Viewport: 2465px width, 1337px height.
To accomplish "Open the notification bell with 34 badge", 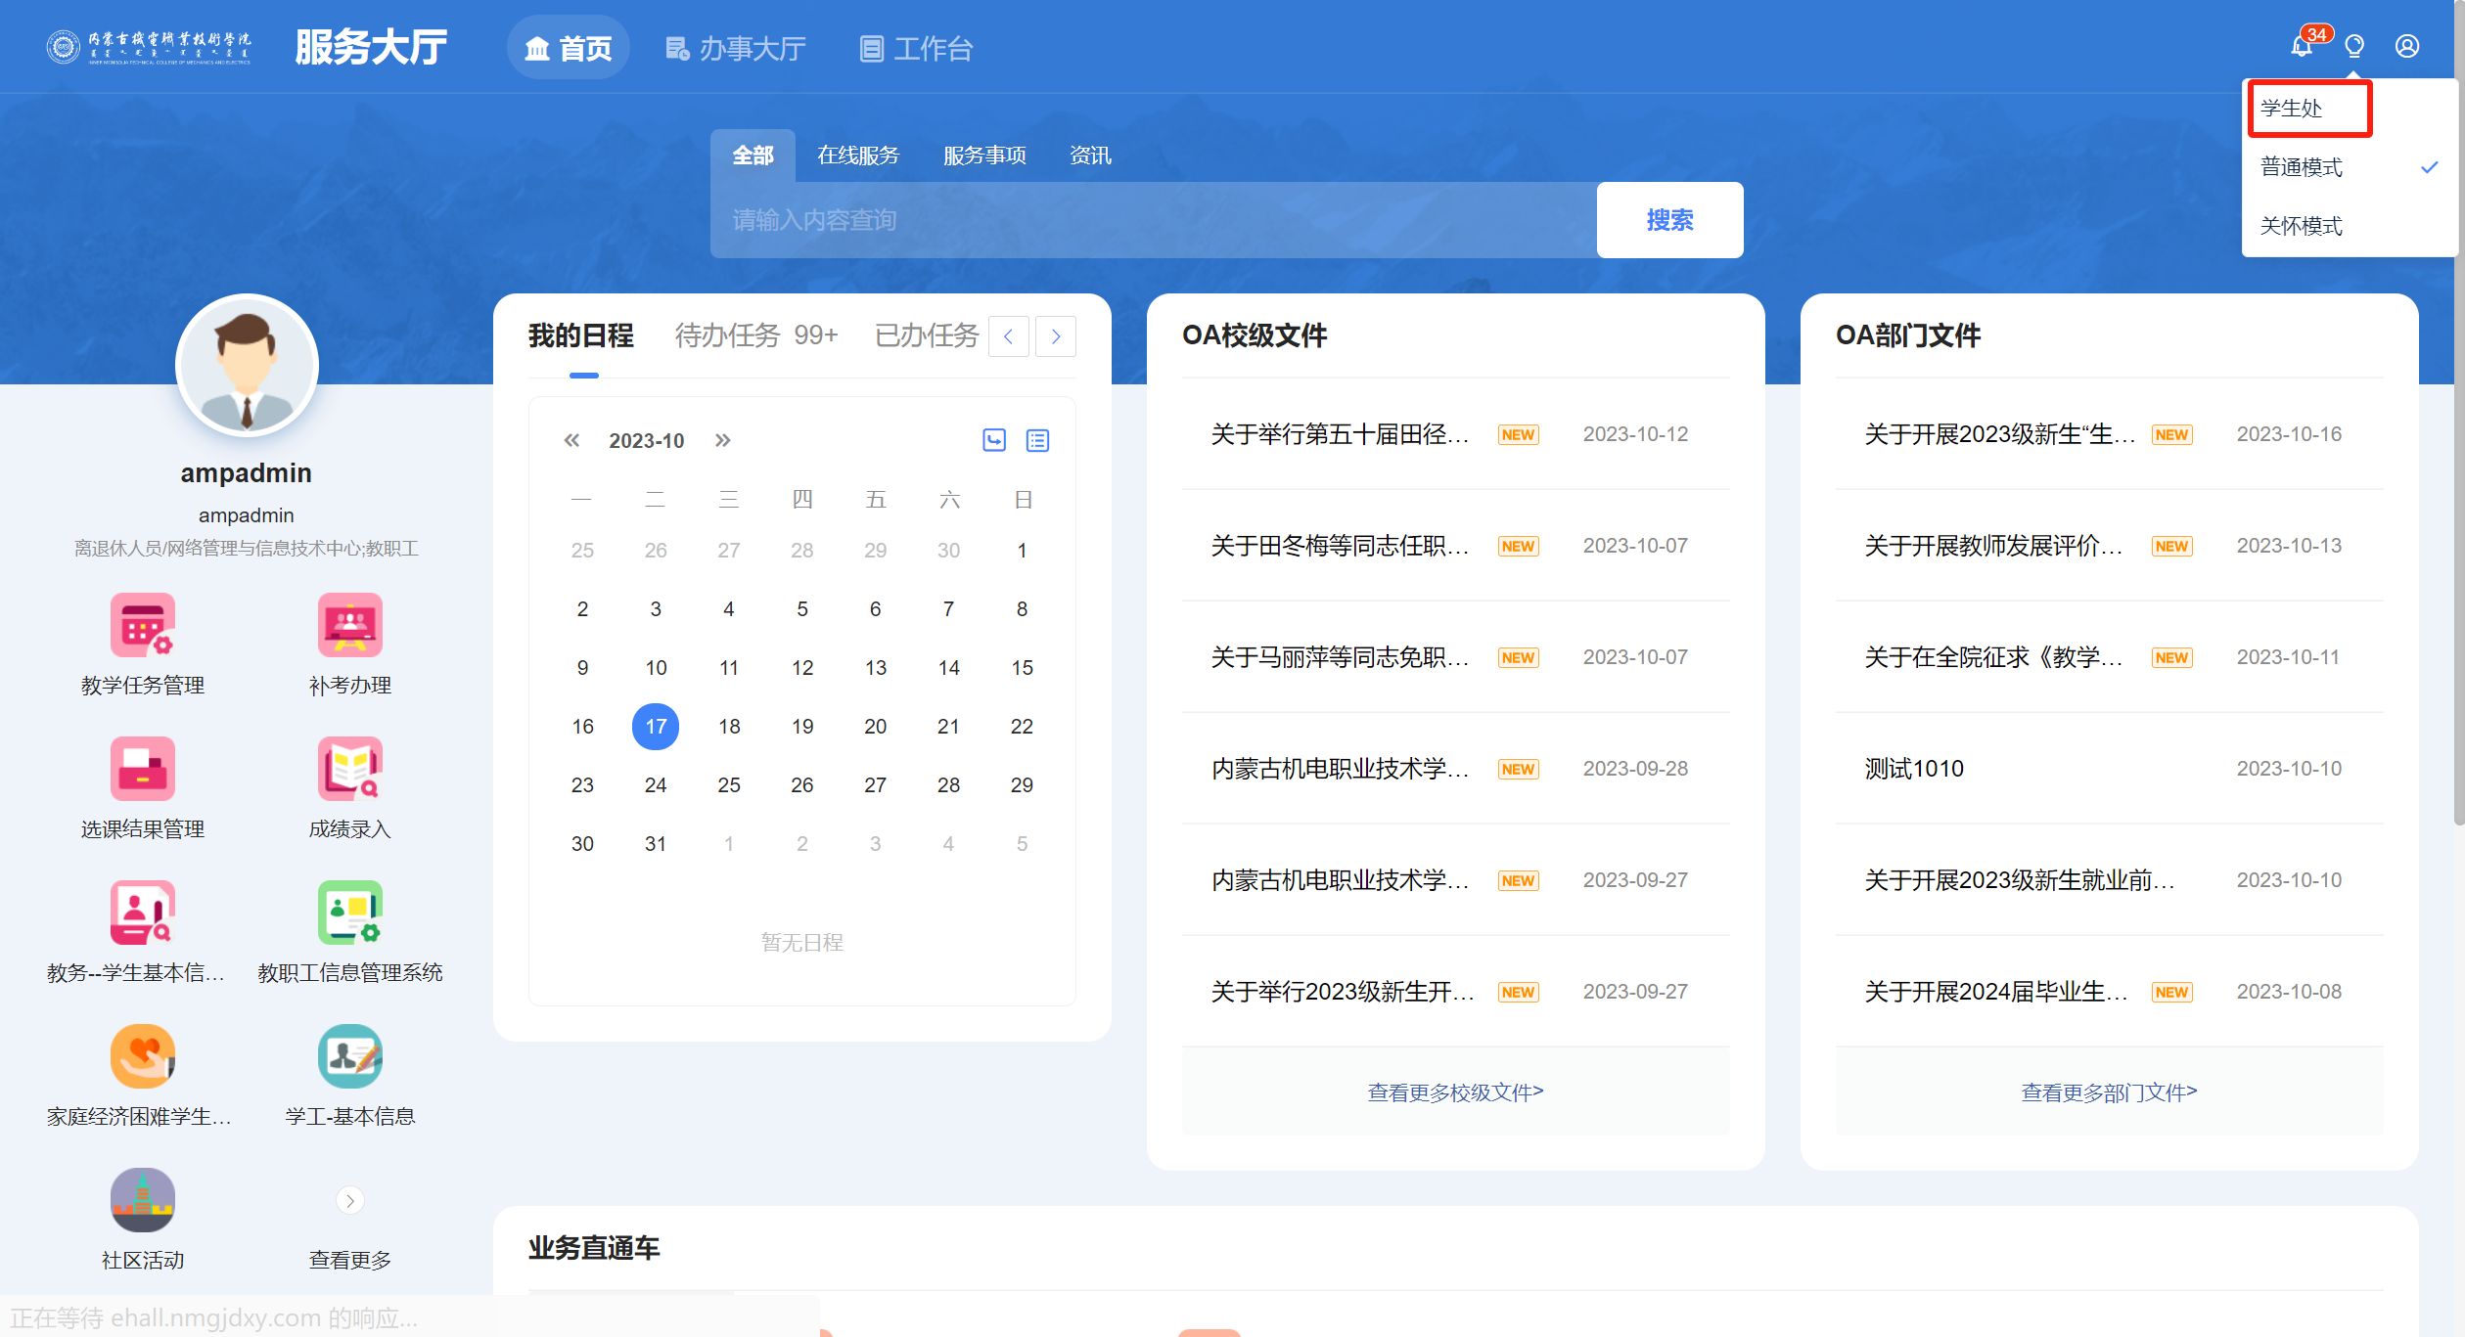I will [x=2303, y=46].
